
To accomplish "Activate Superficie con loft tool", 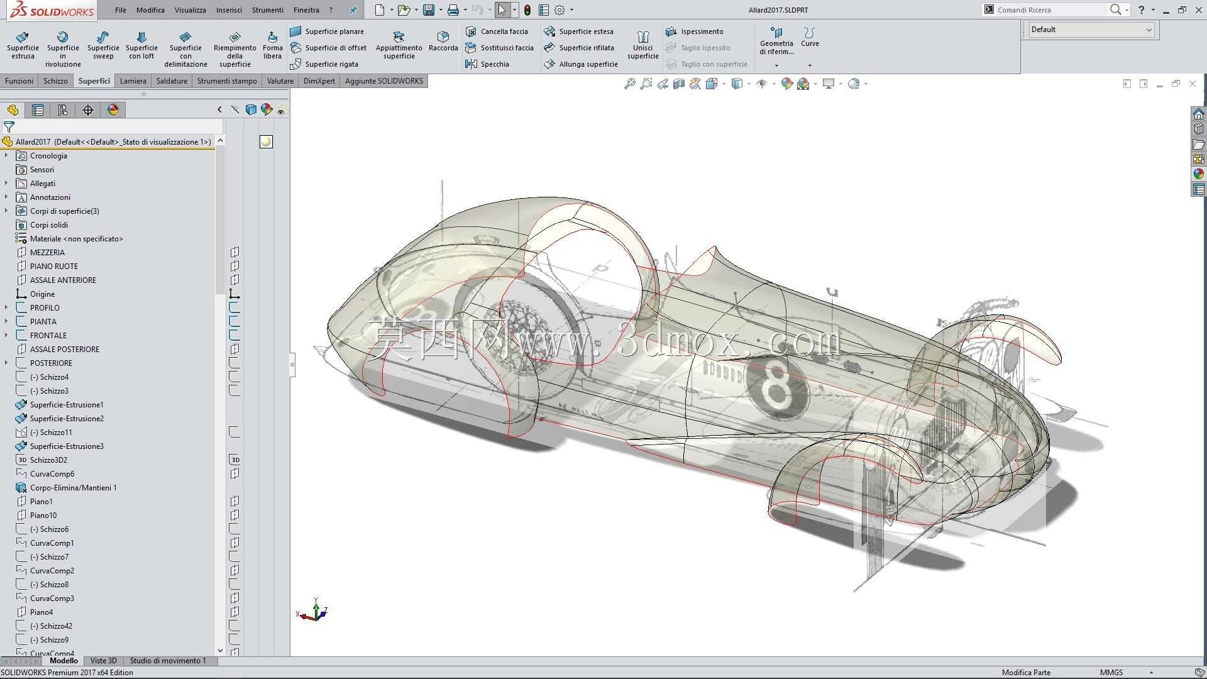I will 141,45.
